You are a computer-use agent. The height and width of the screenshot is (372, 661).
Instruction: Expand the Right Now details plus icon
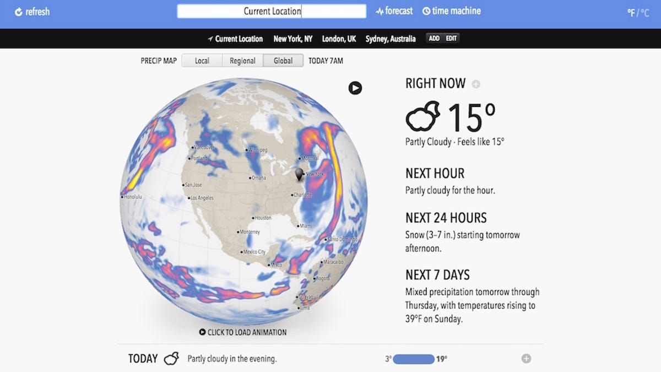click(x=476, y=84)
